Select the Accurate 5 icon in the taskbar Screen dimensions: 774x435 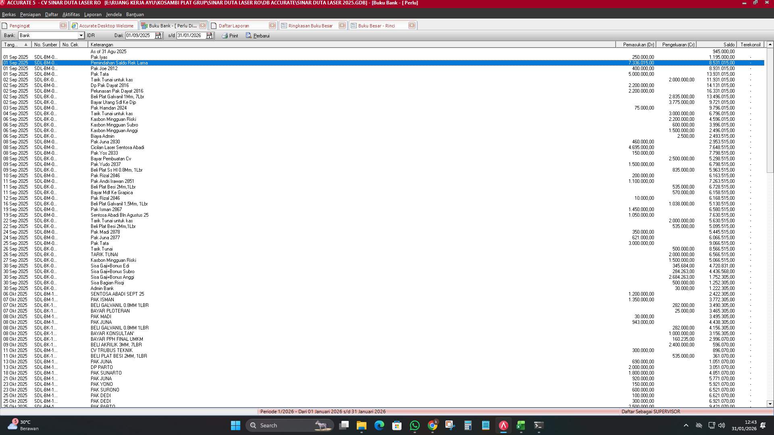click(x=503, y=425)
